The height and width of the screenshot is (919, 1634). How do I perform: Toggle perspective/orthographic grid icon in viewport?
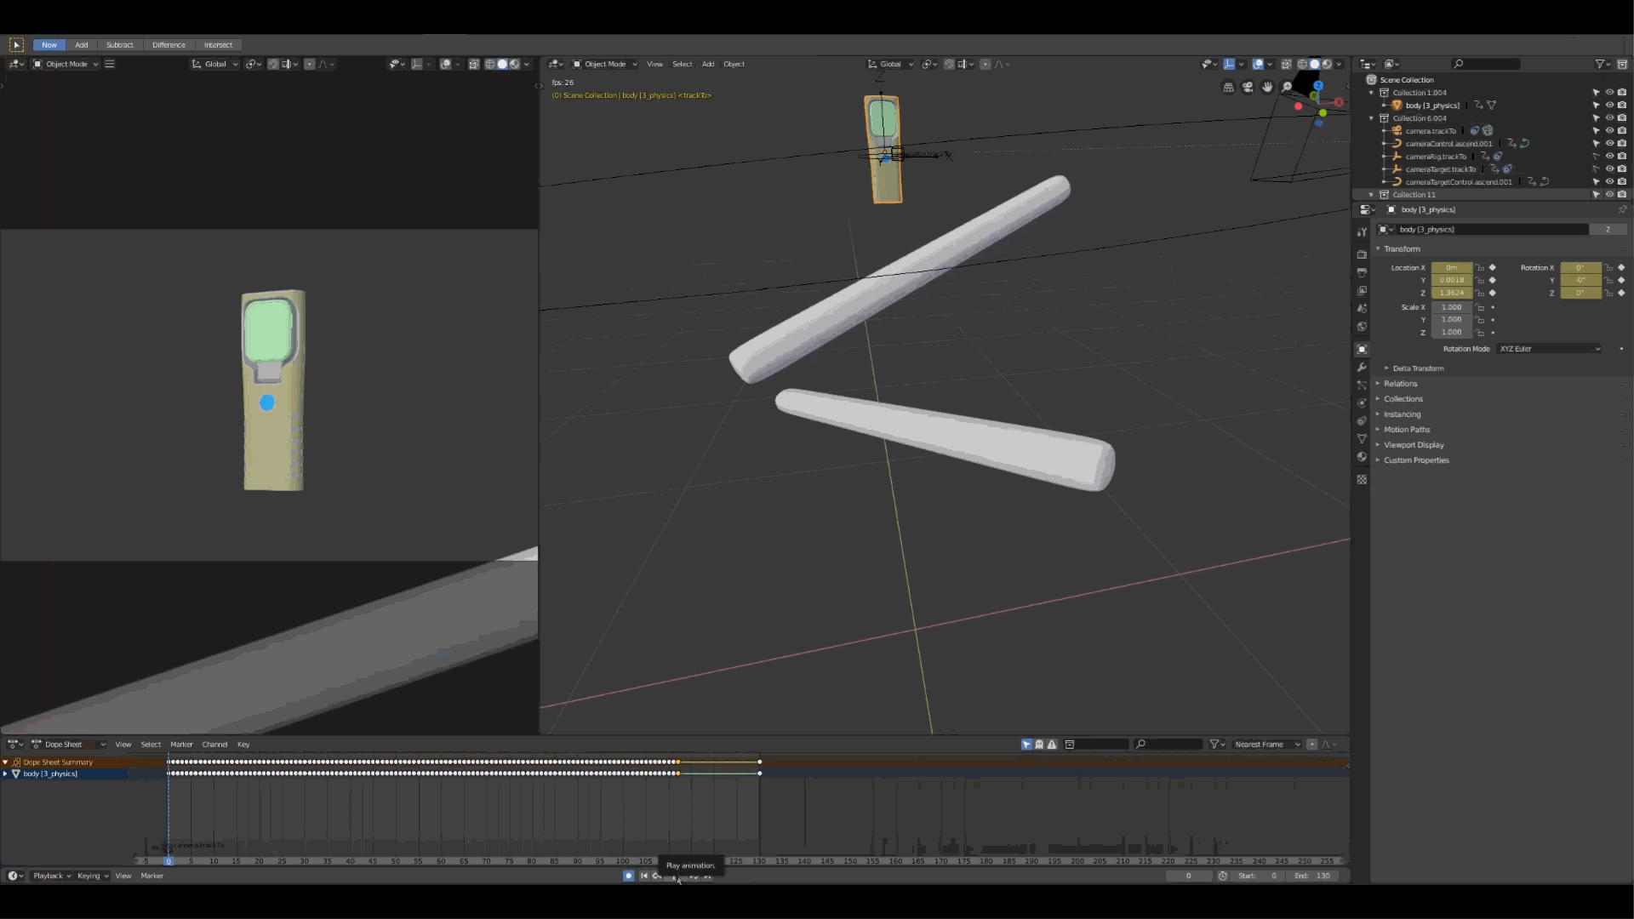pyautogui.click(x=1228, y=87)
